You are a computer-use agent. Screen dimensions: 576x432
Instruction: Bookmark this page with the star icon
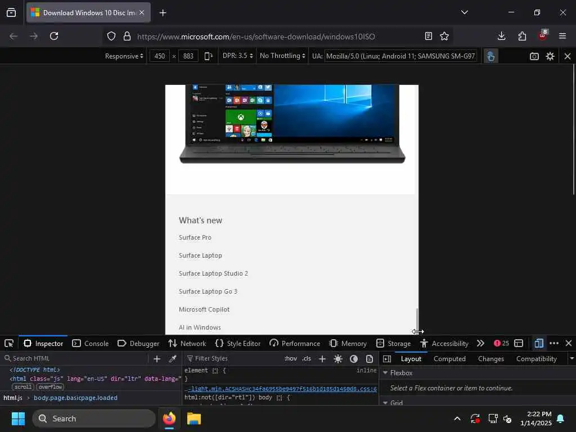[444, 36]
